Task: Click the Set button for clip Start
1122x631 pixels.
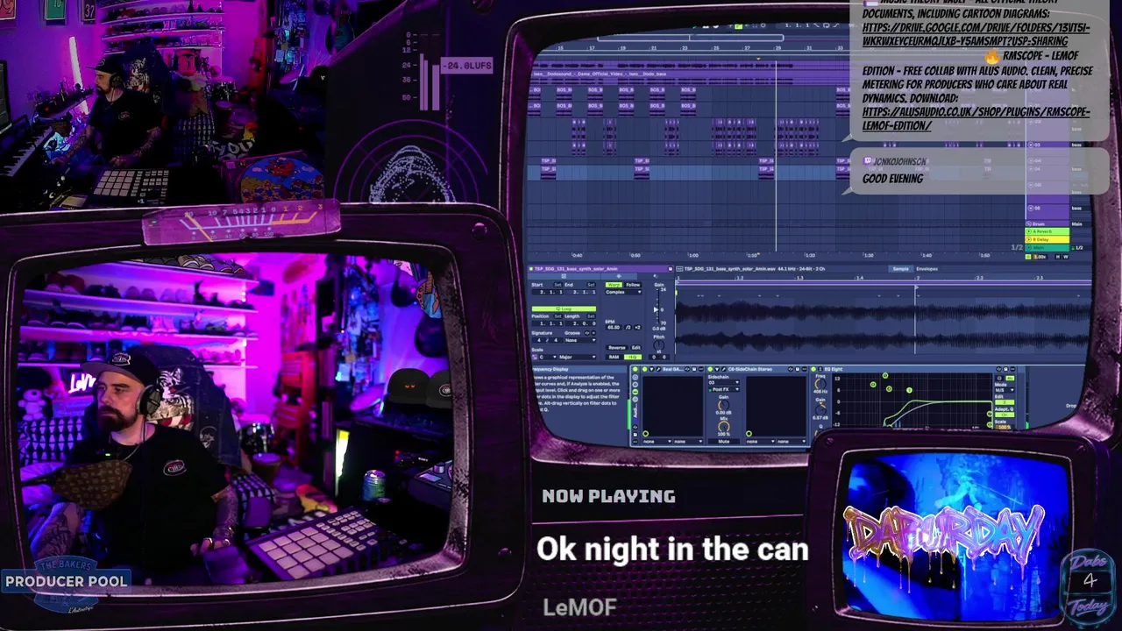Action: 557,285
